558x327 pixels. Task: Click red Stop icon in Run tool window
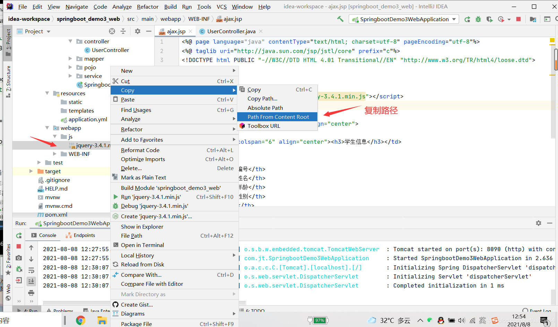(19, 246)
